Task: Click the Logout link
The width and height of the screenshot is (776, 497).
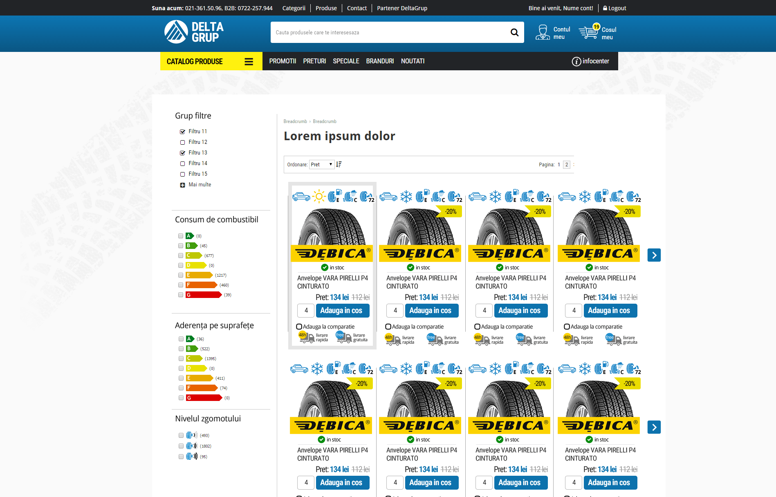Action: 617,8
